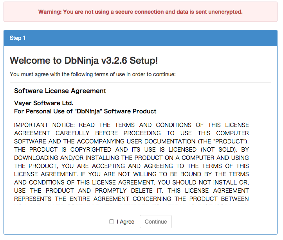Click the I Agree label text
The width and height of the screenshot is (283, 240).
[125, 222]
